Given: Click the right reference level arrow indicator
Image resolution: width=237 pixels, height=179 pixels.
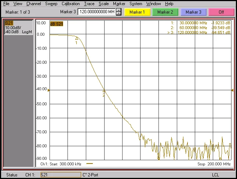Looking at the screenshot, I should (232, 90).
